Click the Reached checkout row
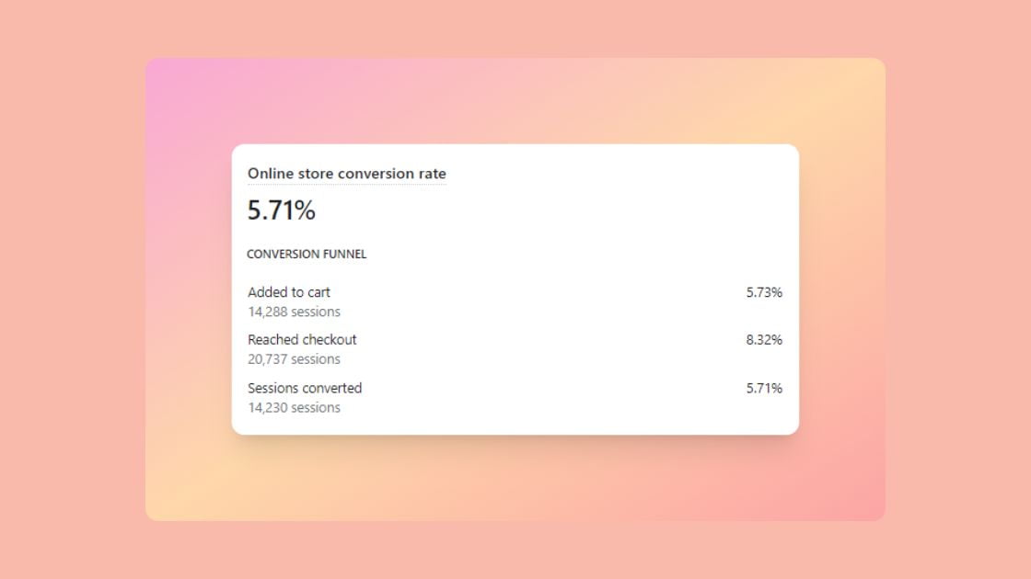Screen dimensions: 1031x579 515,348
